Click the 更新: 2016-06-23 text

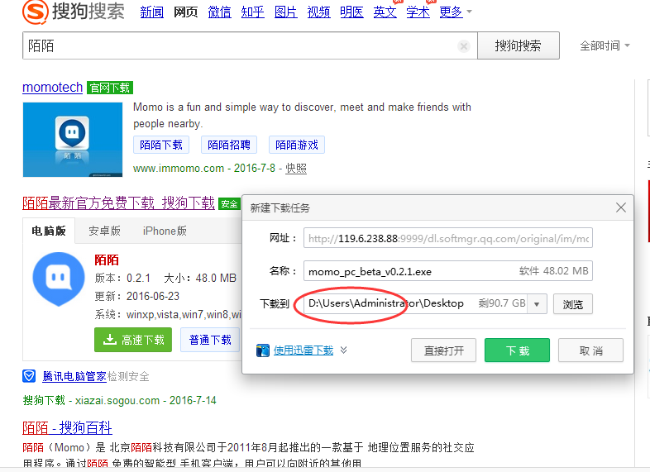(x=136, y=296)
